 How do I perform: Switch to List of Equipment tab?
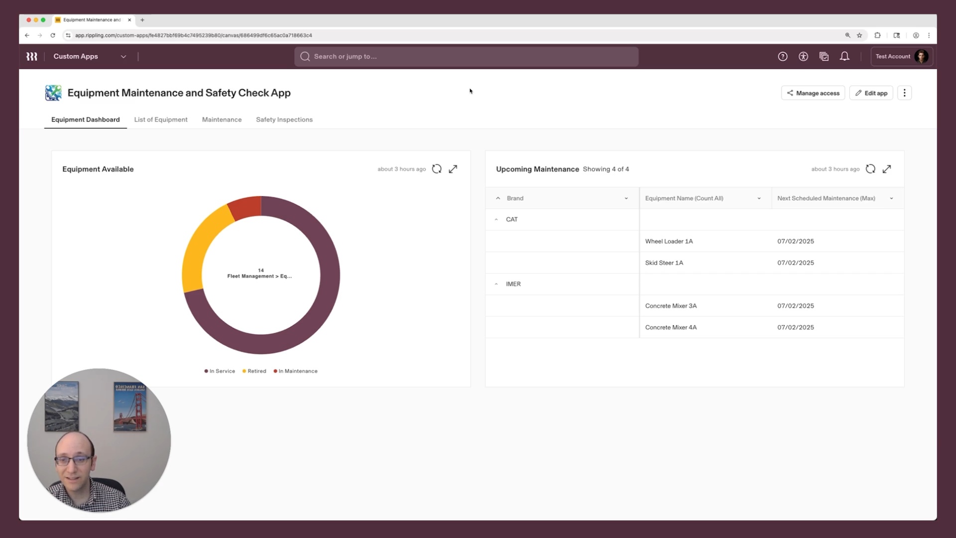[x=161, y=120]
